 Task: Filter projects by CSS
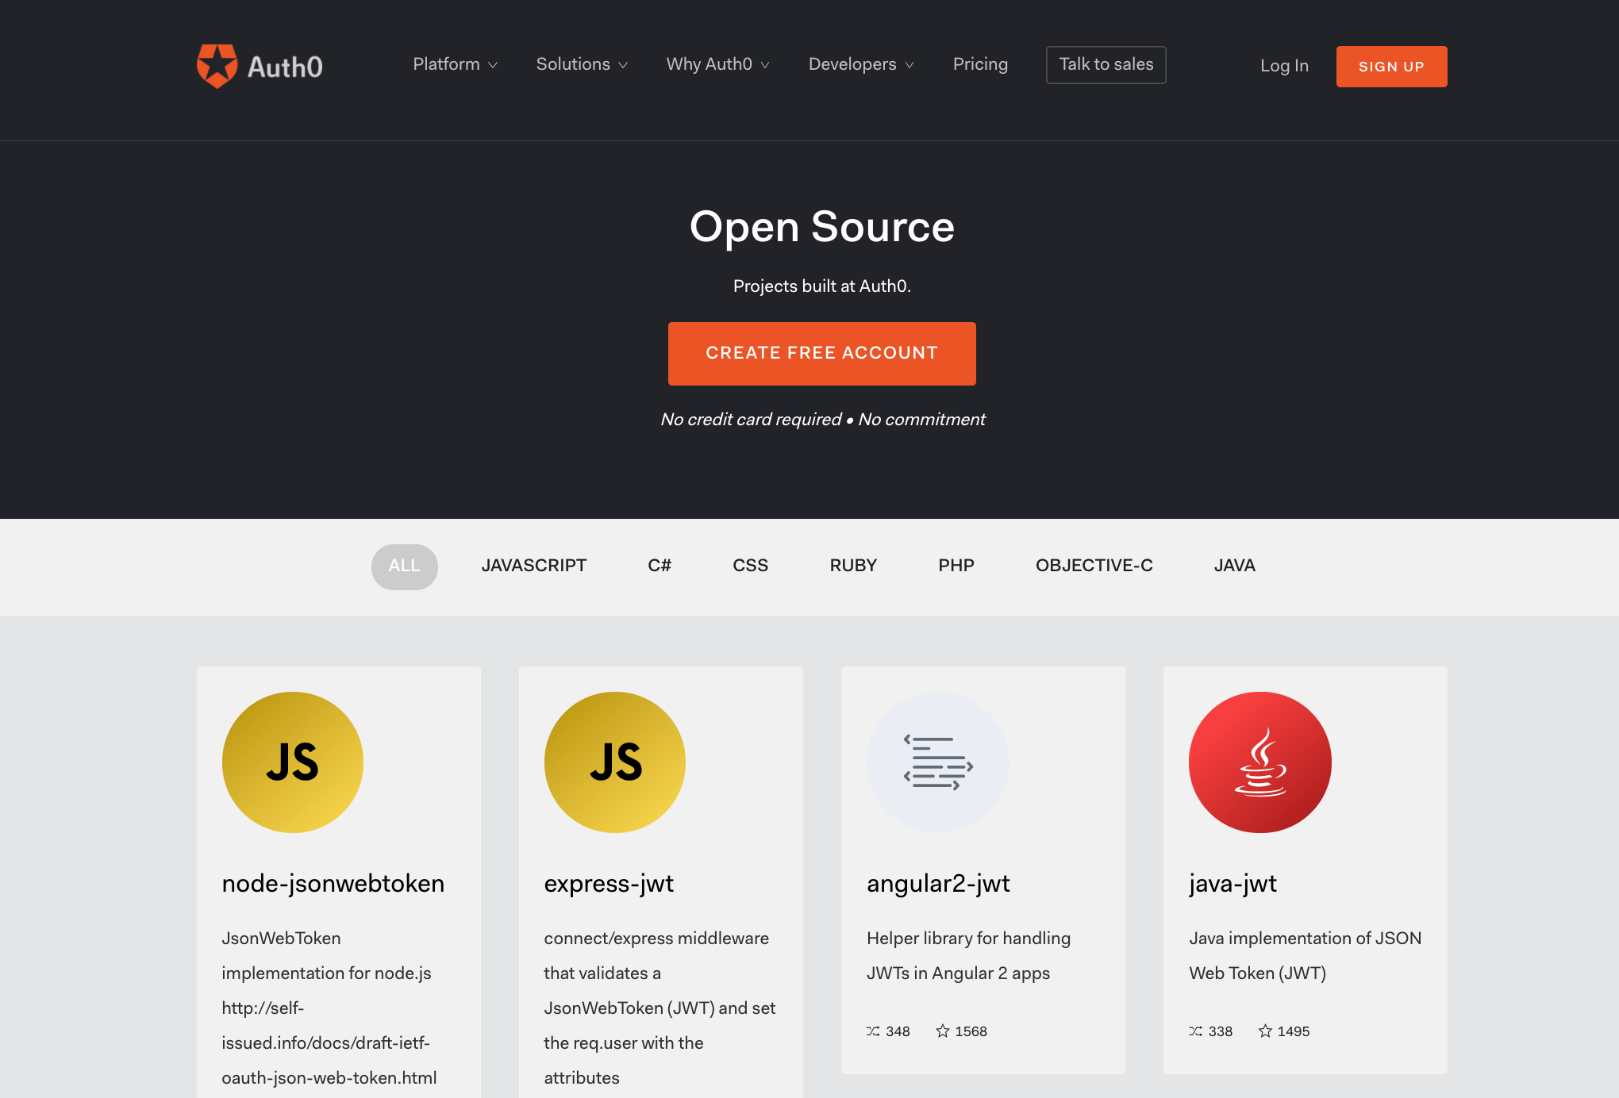pyautogui.click(x=750, y=566)
